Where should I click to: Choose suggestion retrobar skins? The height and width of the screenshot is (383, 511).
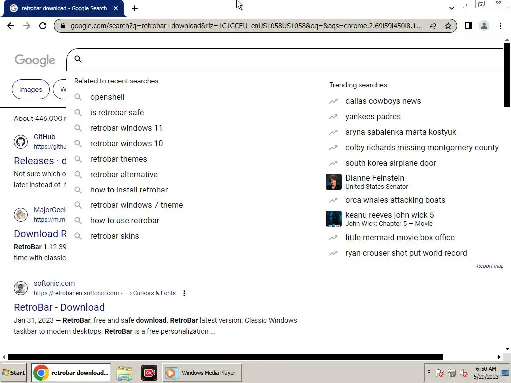click(x=114, y=236)
